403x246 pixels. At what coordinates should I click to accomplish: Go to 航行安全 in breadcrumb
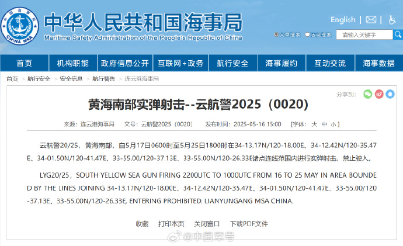click(x=39, y=79)
